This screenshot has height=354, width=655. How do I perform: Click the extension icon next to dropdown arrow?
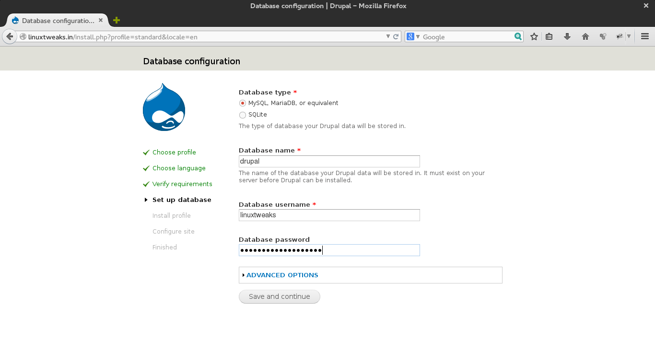click(620, 36)
